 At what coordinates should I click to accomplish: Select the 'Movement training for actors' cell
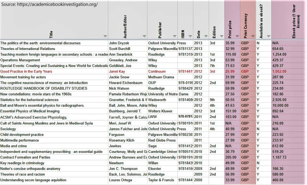[x=54, y=77]
